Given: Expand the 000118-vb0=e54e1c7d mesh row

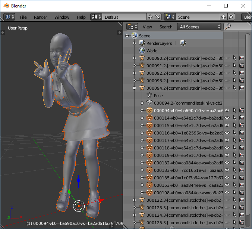Looking at the screenshot, I should (142, 148).
